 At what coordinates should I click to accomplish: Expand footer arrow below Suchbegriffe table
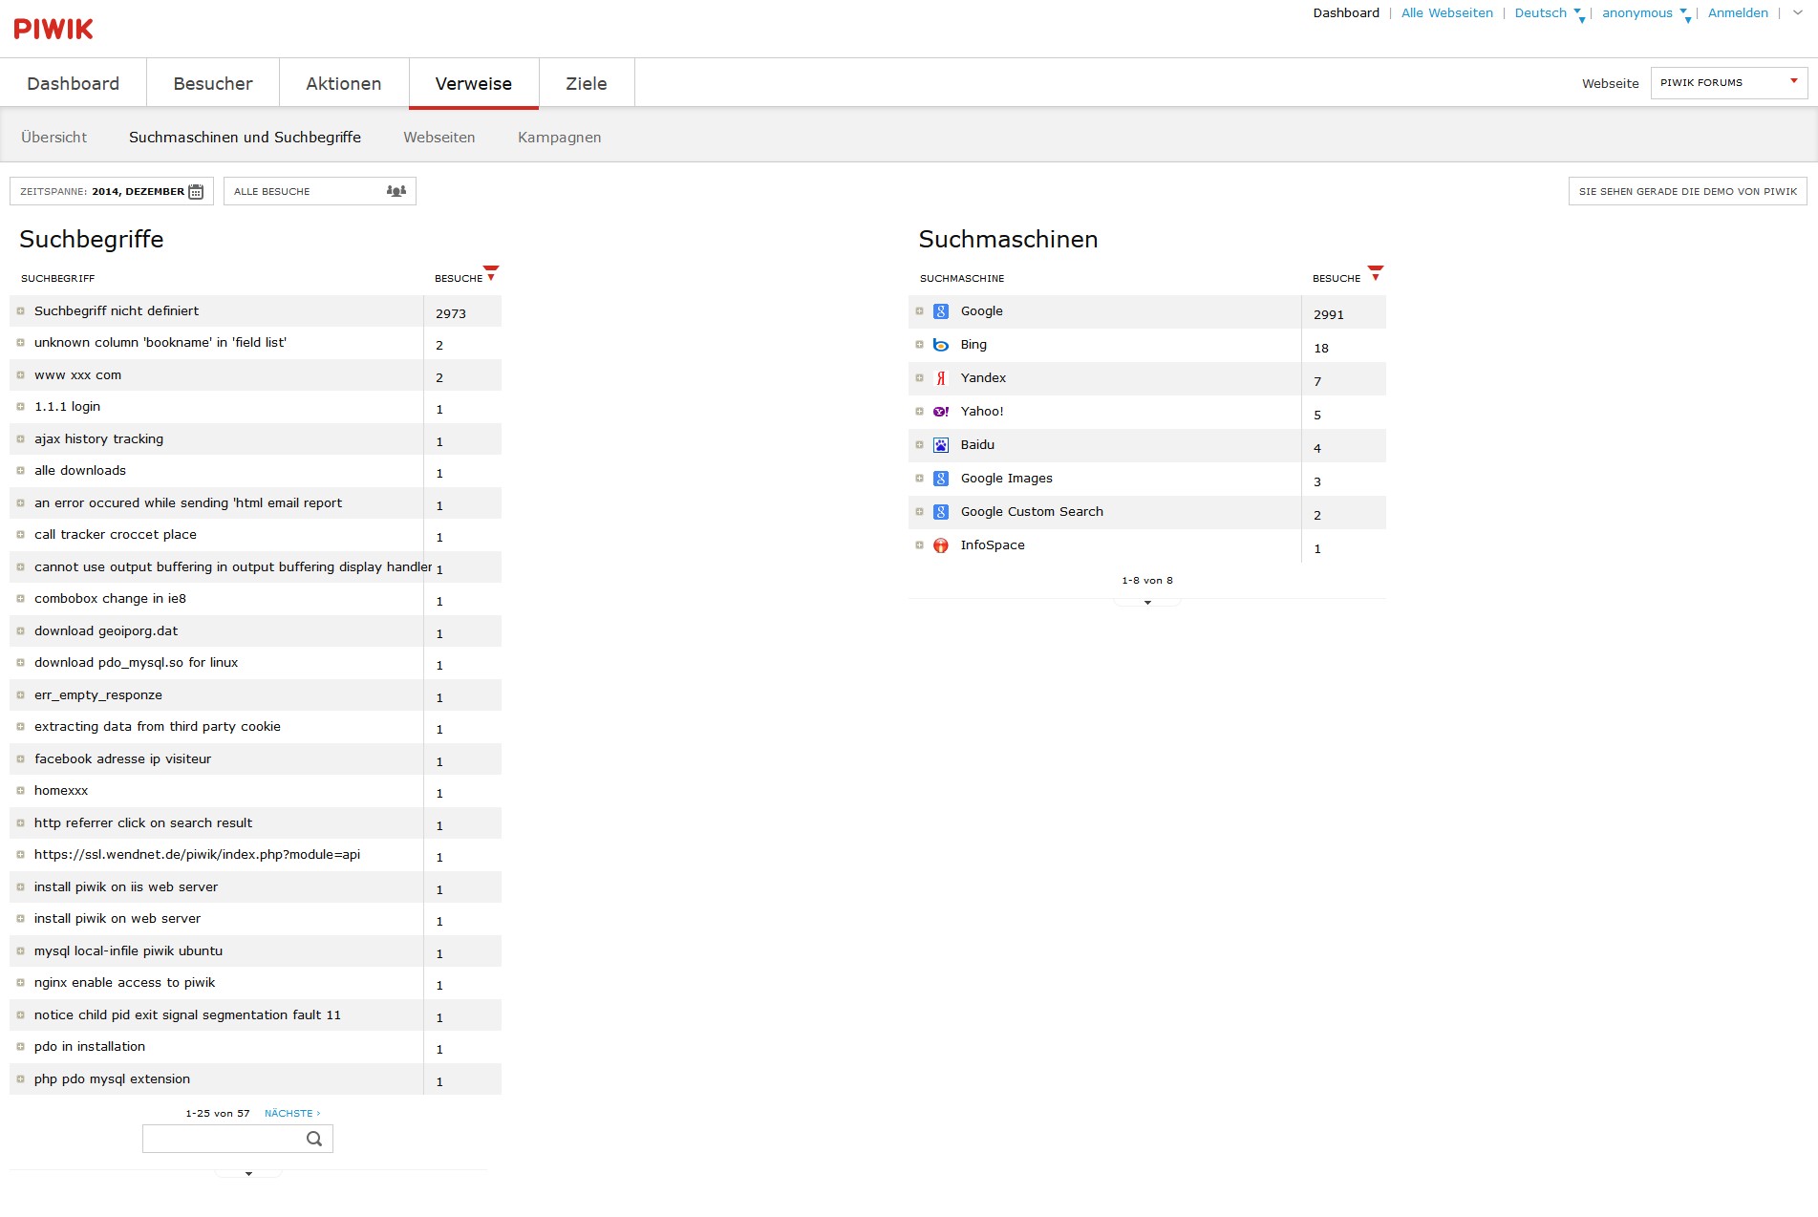pyautogui.click(x=248, y=1174)
